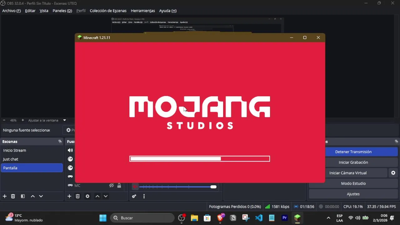Open the Herramientas menu

point(143,11)
